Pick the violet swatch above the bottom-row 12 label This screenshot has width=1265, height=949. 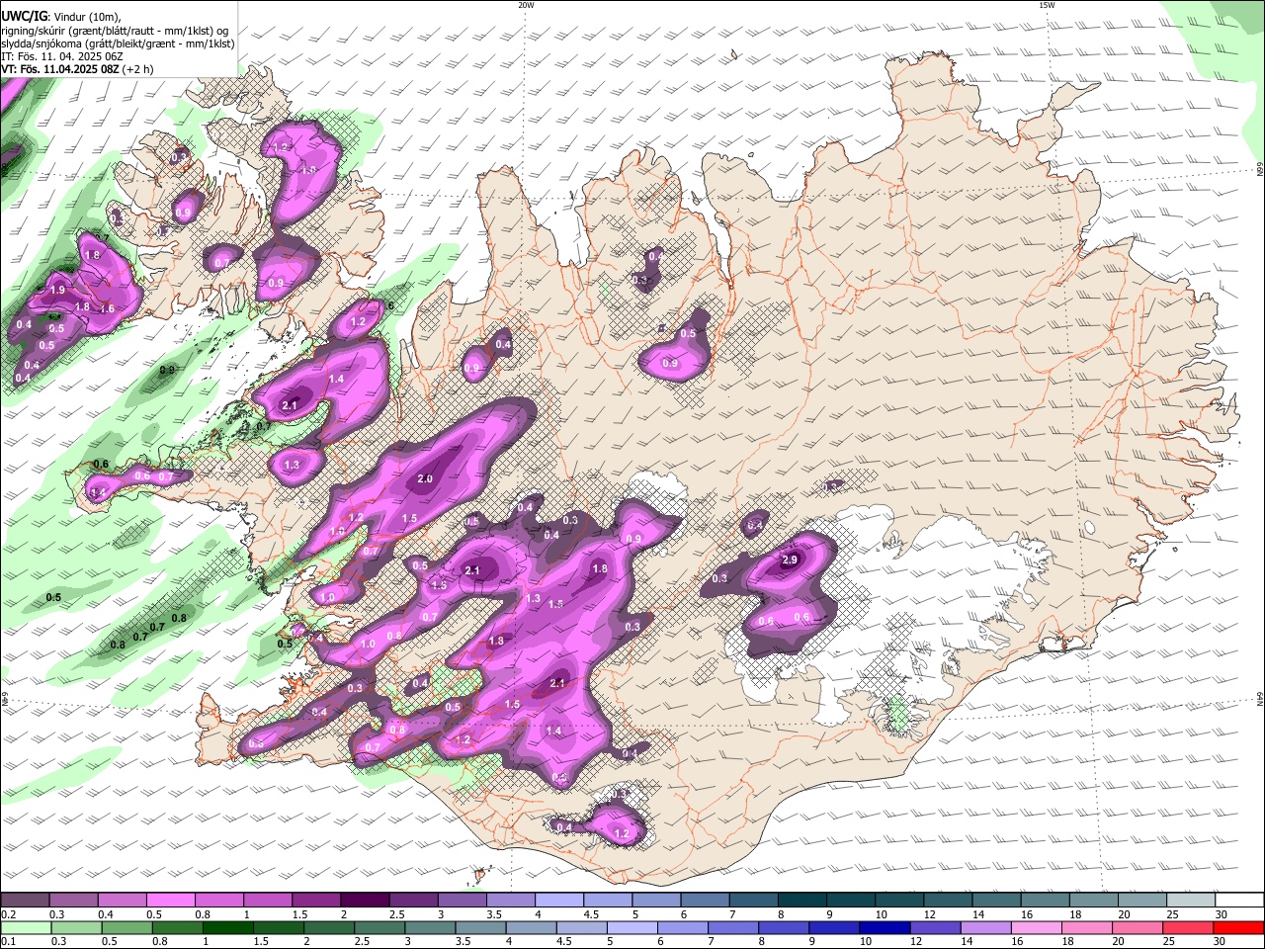935,928
